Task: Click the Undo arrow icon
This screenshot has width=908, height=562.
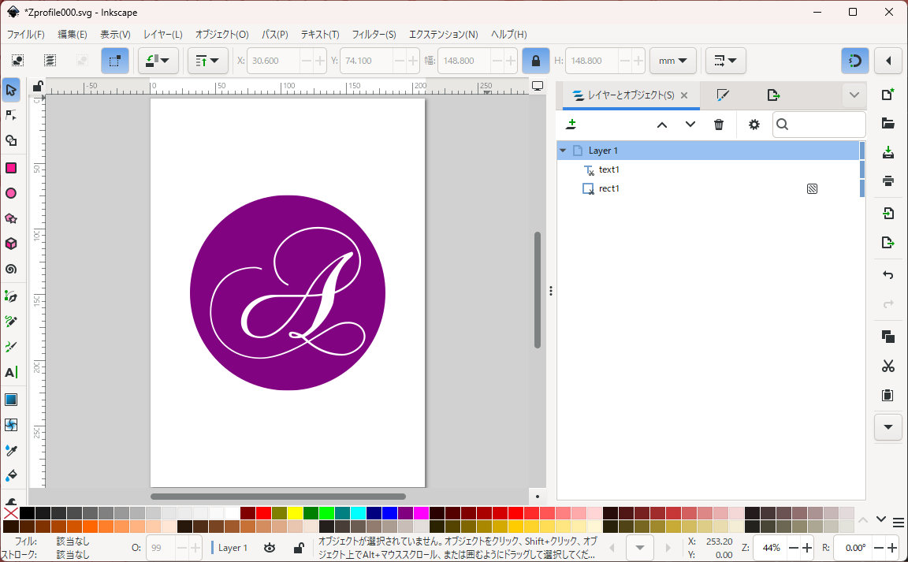Action: [x=888, y=274]
